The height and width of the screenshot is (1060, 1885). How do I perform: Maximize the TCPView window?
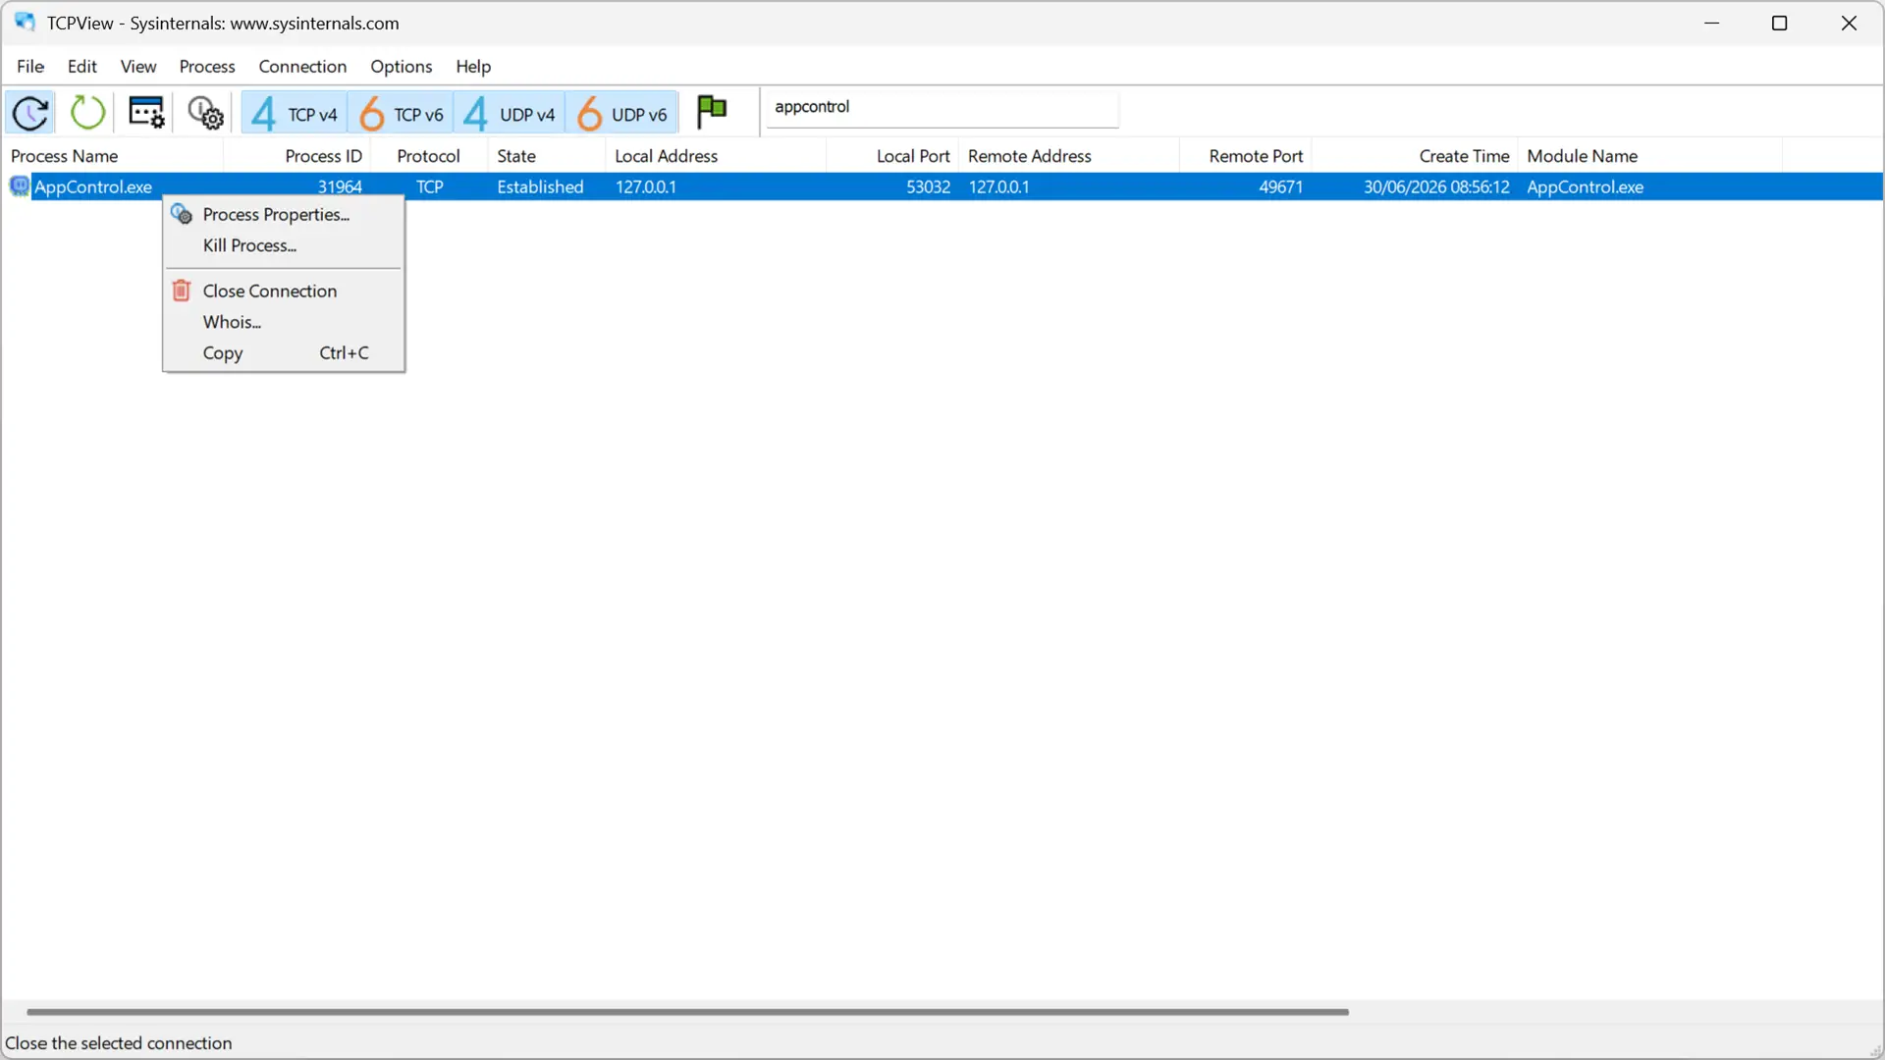pyautogui.click(x=1779, y=23)
